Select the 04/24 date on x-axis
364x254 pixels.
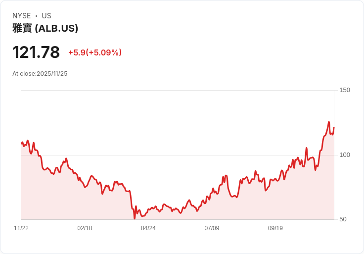click(x=148, y=228)
